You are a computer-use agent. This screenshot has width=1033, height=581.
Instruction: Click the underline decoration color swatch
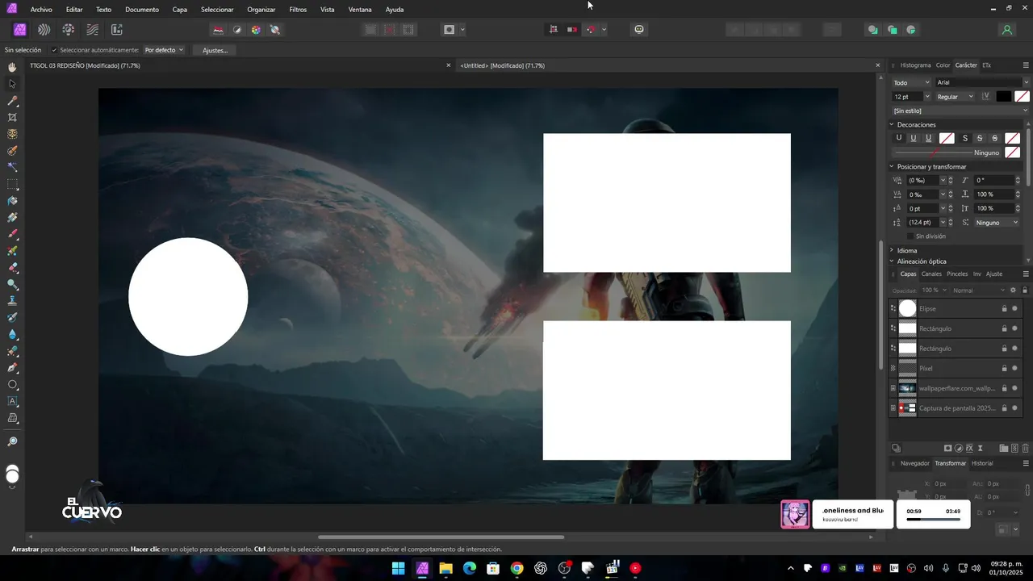point(947,138)
